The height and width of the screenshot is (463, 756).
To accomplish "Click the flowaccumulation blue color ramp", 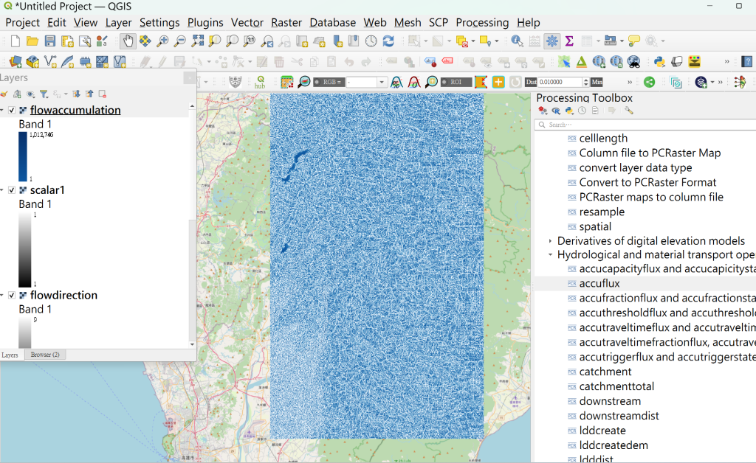I will [23, 157].
